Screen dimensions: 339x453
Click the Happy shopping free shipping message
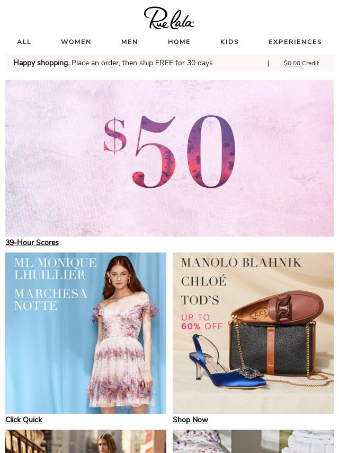tap(114, 63)
